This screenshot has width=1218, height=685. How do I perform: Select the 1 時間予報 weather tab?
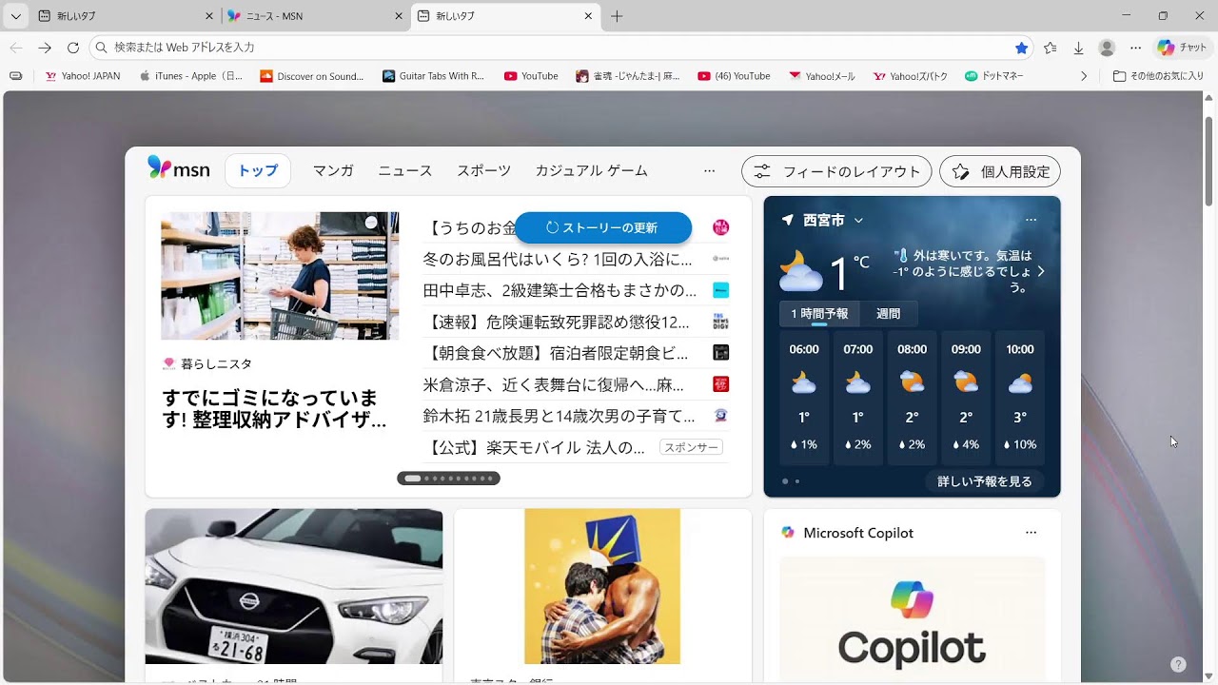click(x=819, y=313)
